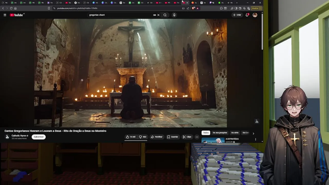The height and width of the screenshot is (185, 329).
Task: Open YouTube guide hamburger menu
Action: point(5,15)
